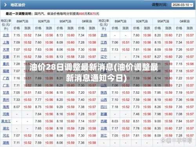196x147 pixels.
Task: Click 海南's 92# price 8.75
Action: pyautogui.click(x=38, y=107)
